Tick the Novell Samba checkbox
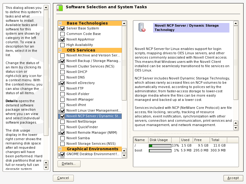The image size is (246, 184). pyautogui.click(x=62, y=138)
